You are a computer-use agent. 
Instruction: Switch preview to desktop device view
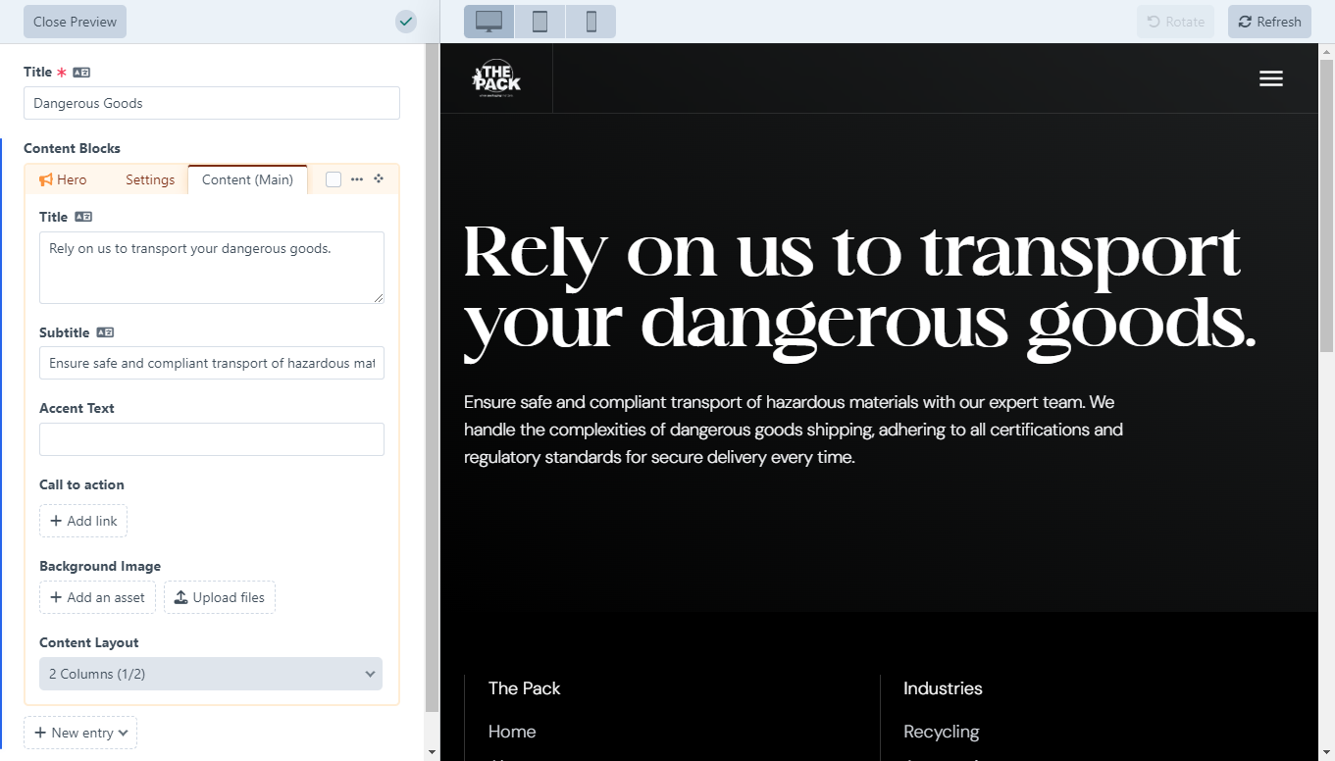pos(488,22)
